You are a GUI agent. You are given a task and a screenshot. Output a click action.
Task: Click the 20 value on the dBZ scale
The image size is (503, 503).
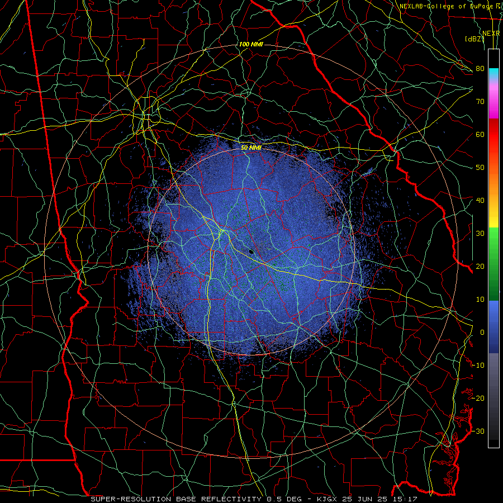click(480, 266)
